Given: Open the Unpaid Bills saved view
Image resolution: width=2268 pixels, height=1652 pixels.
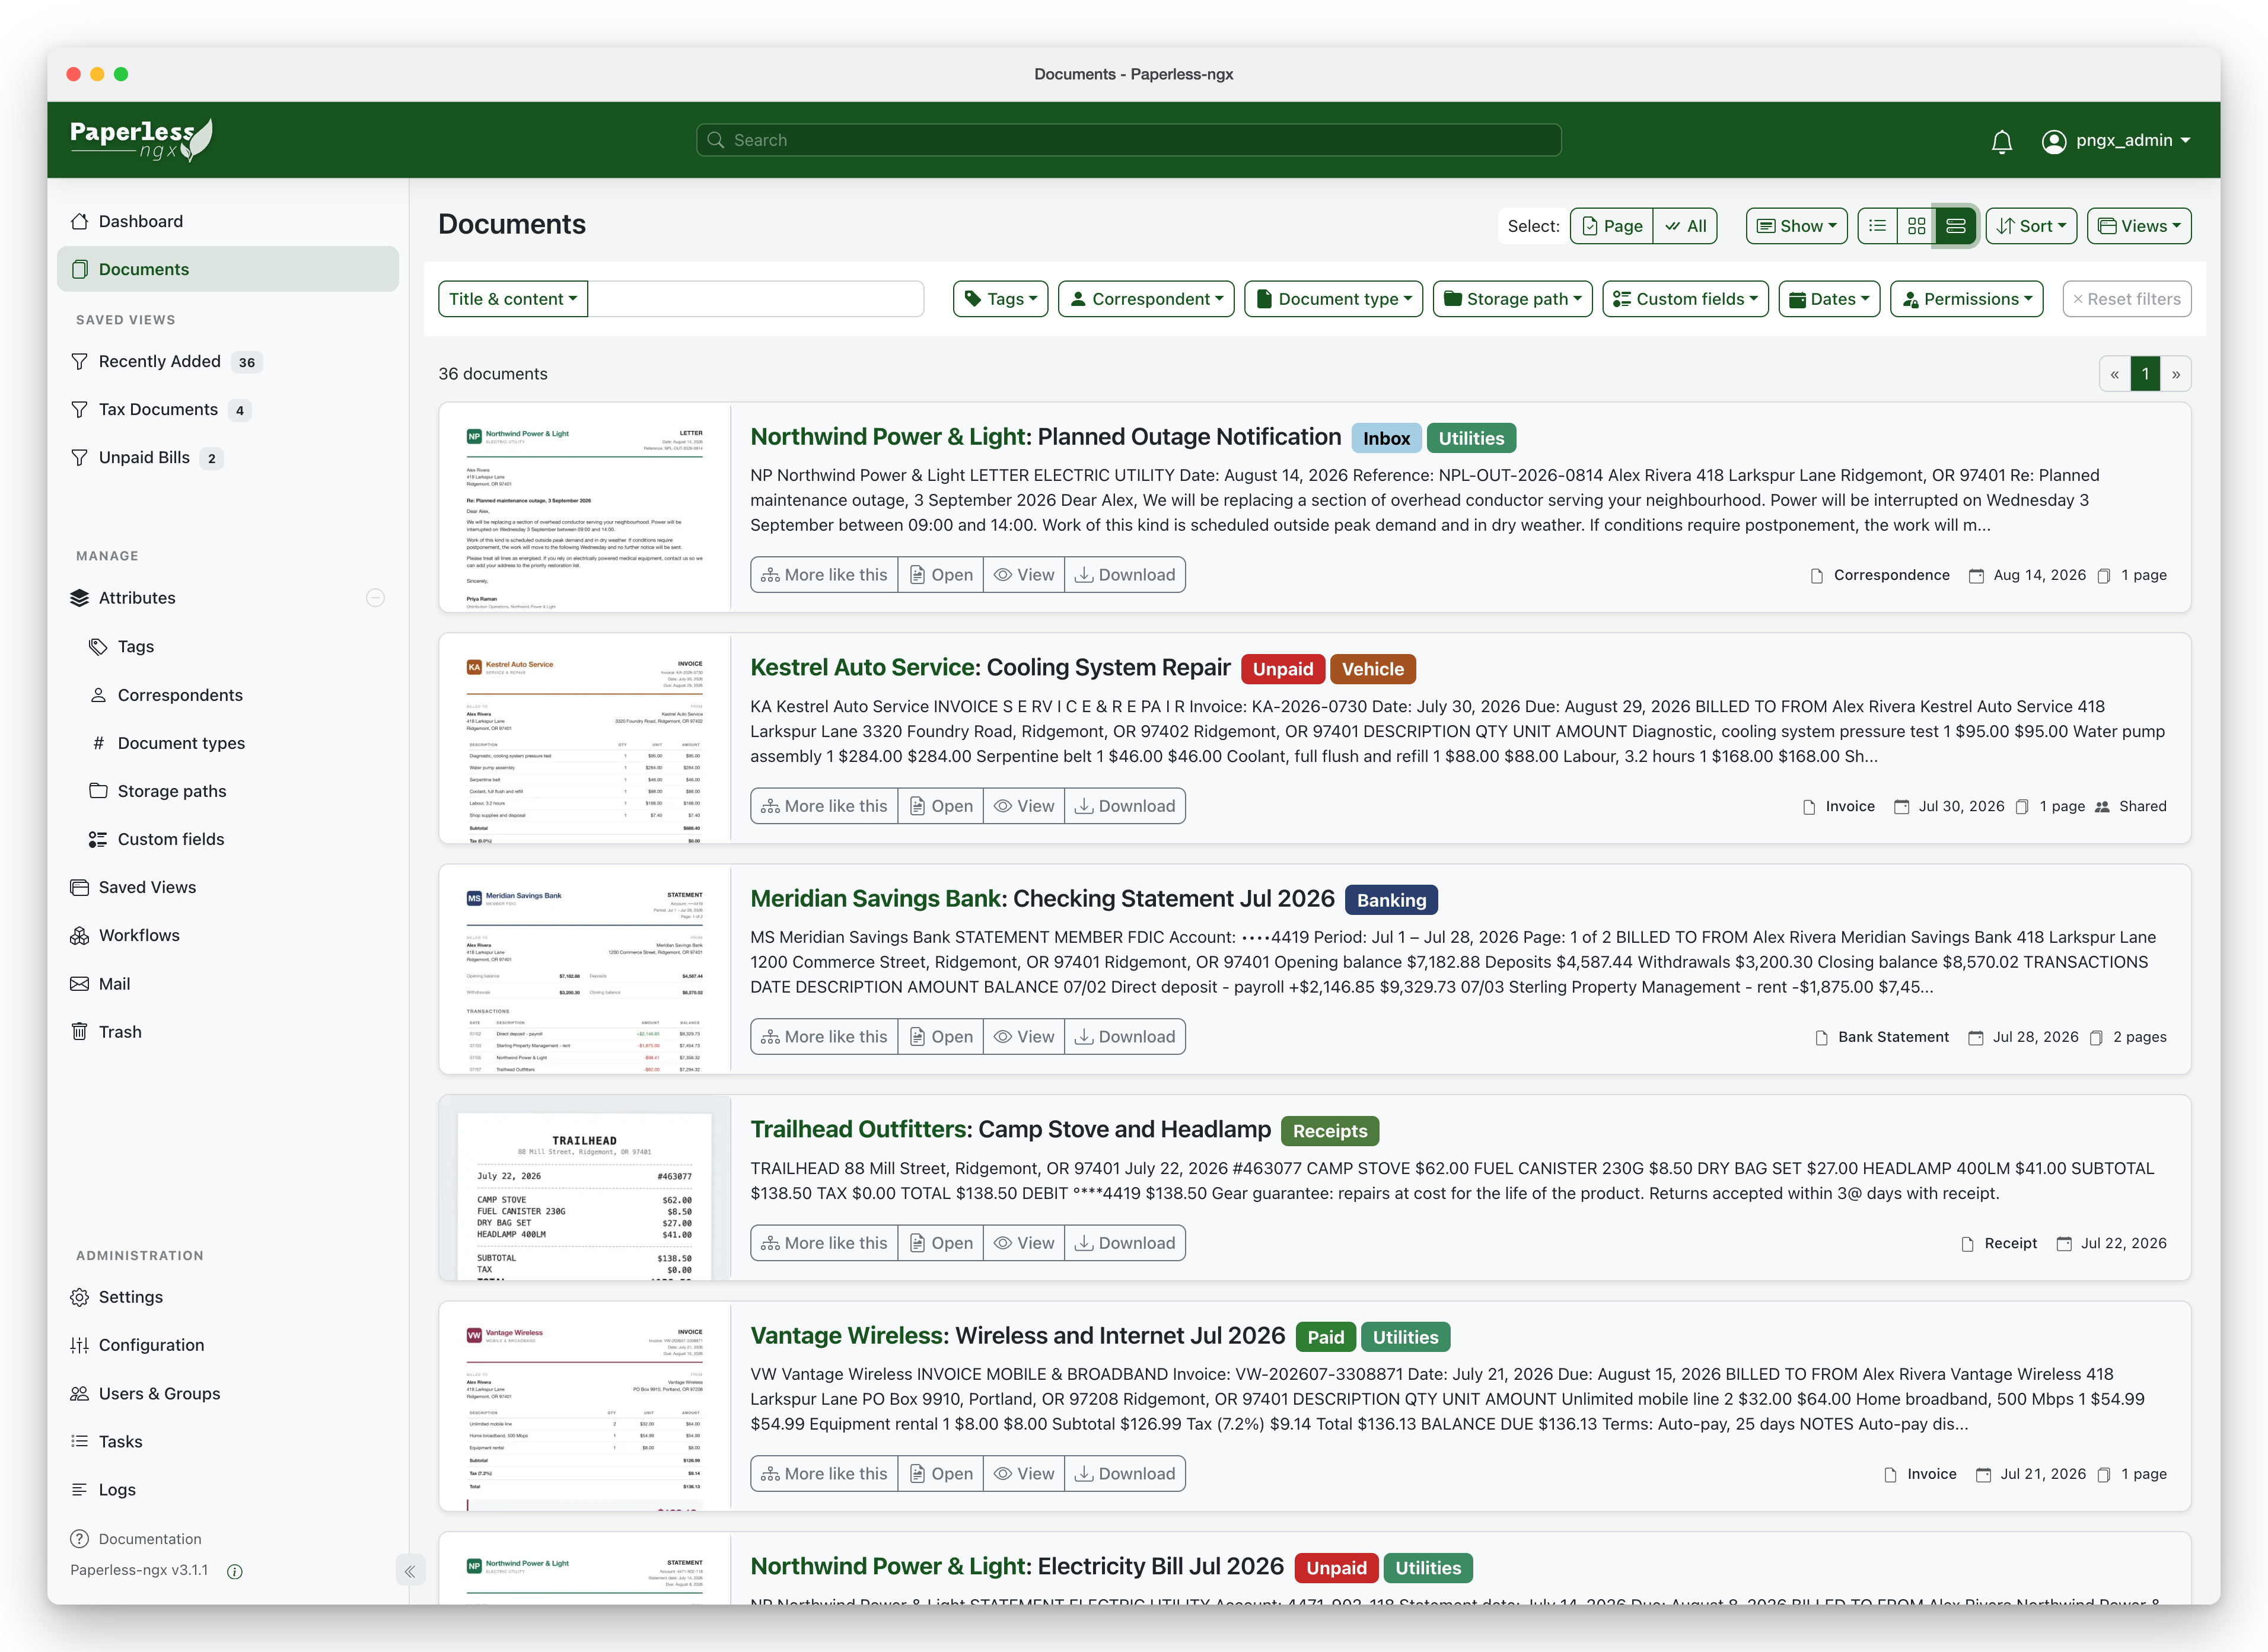Looking at the screenshot, I should pos(228,457).
